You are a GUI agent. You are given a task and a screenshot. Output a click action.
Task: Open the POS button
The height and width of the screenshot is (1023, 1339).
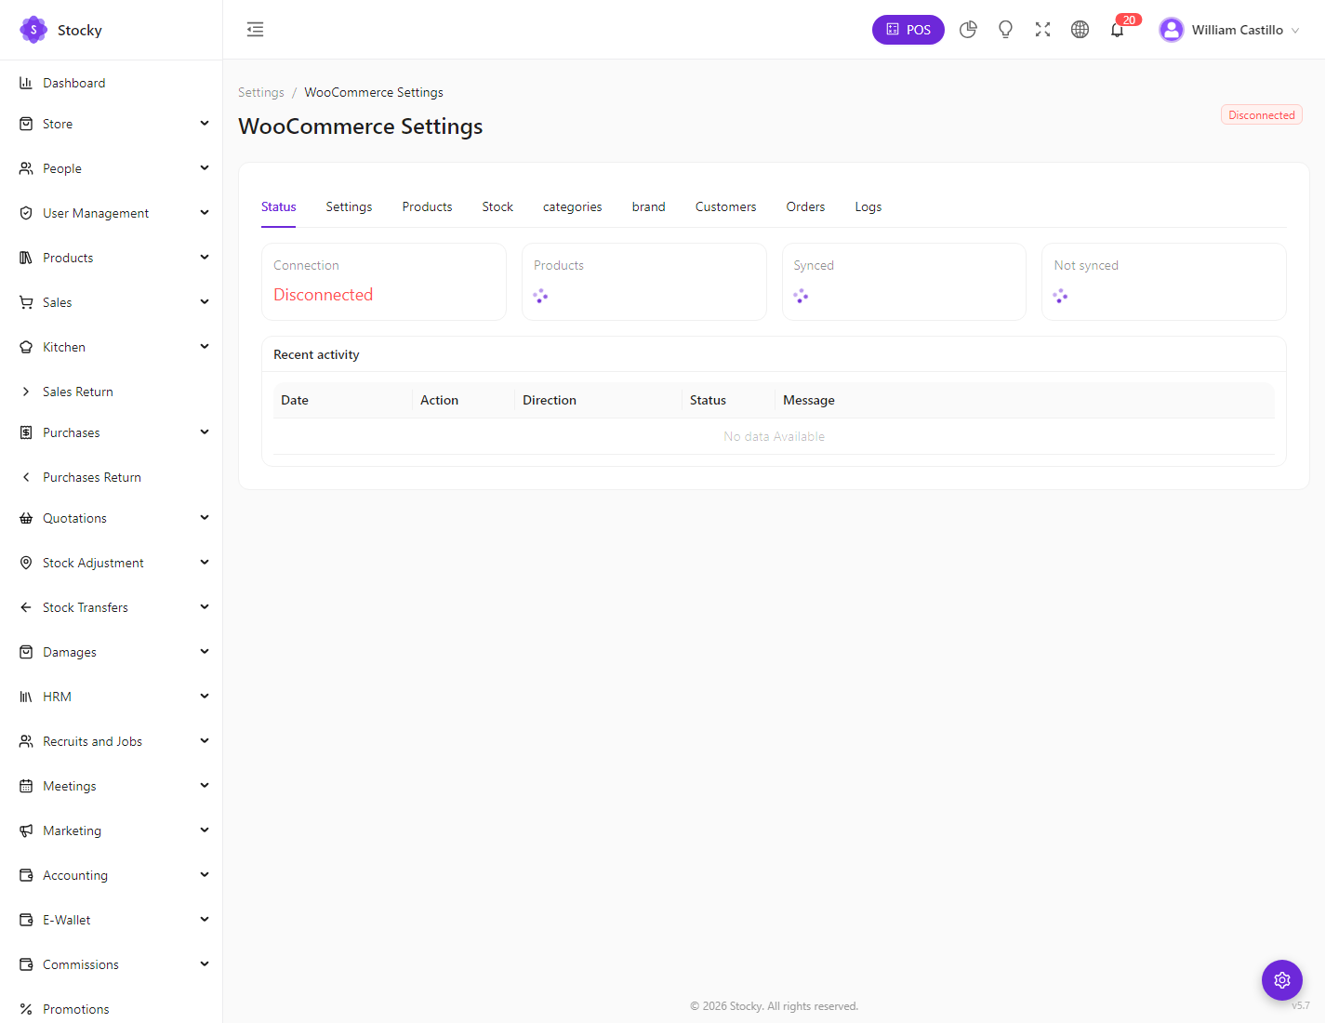click(x=908, y=30)
